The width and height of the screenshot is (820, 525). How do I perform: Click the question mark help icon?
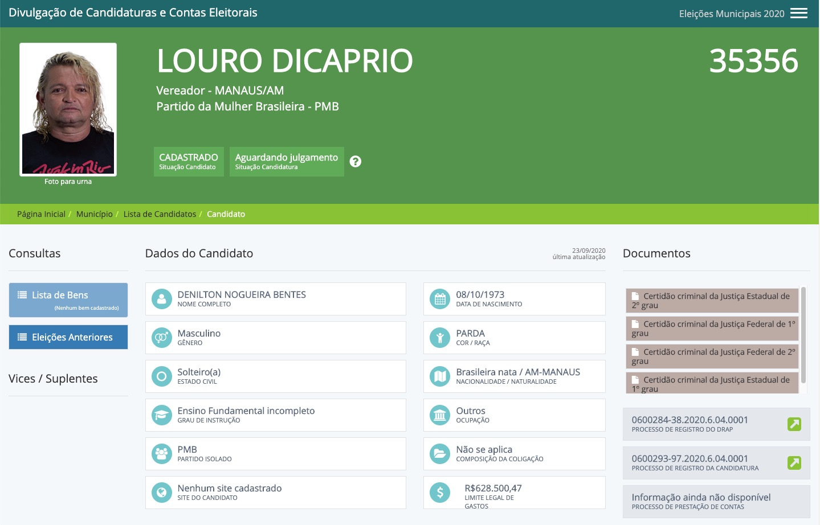click(x=356, y=161)
